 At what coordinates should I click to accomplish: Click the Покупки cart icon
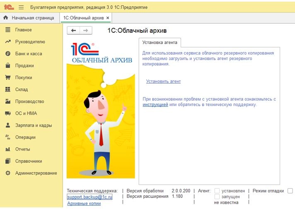pyautogui.click(x=8, y=77)
